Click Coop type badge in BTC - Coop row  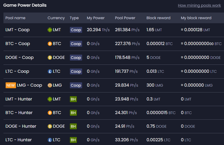[x=76, y=44]
